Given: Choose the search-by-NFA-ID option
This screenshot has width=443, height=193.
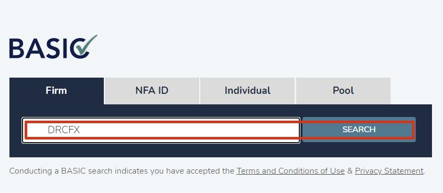Looking at the screenshot, I should point(152,91).
